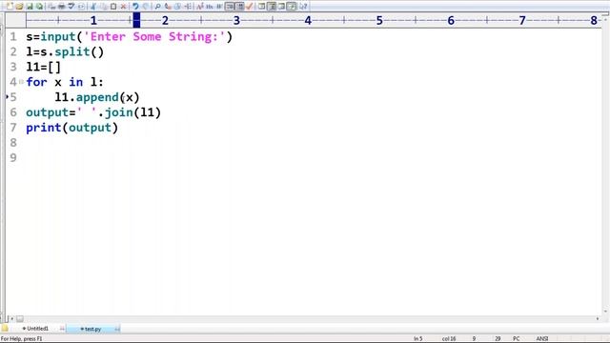Click line number 6 in gutter
The width and height of the screenshot is (610, 343).
tap(13, 112)
